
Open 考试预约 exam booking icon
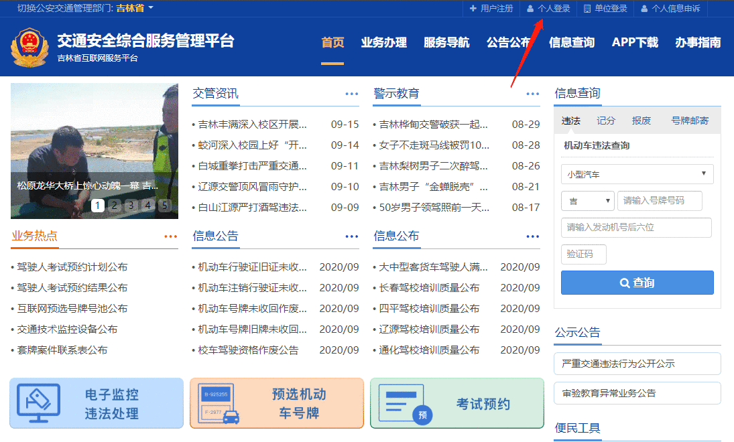pyautogui.click(x=402, y=402)
